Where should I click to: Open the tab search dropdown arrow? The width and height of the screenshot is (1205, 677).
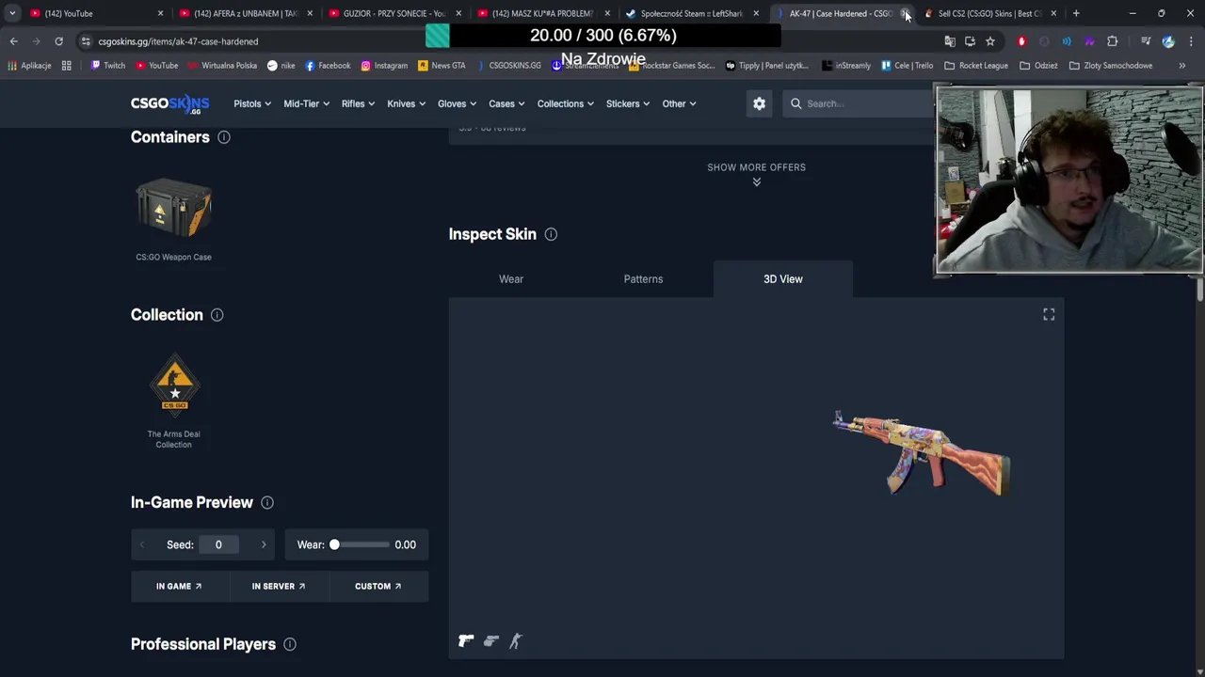(x=12, y=13)
